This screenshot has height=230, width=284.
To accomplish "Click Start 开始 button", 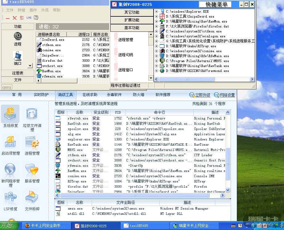I will pyautogui.click(x=9, y=226).
